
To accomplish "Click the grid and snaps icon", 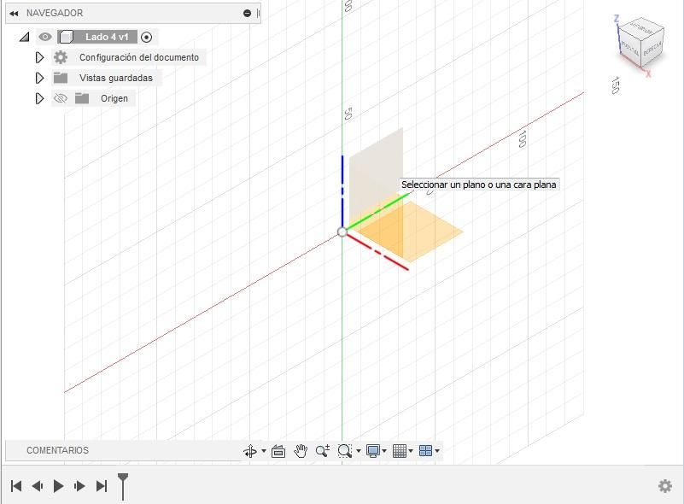I will coord(400,451).
